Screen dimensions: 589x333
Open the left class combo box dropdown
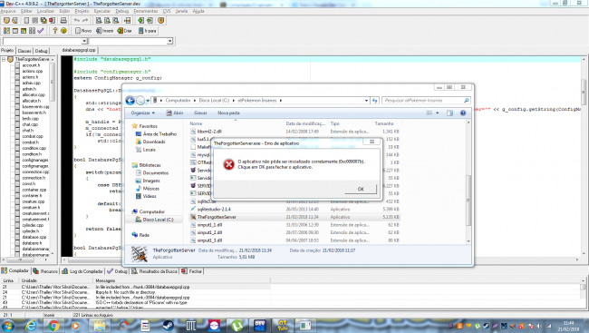coord(84,41)
